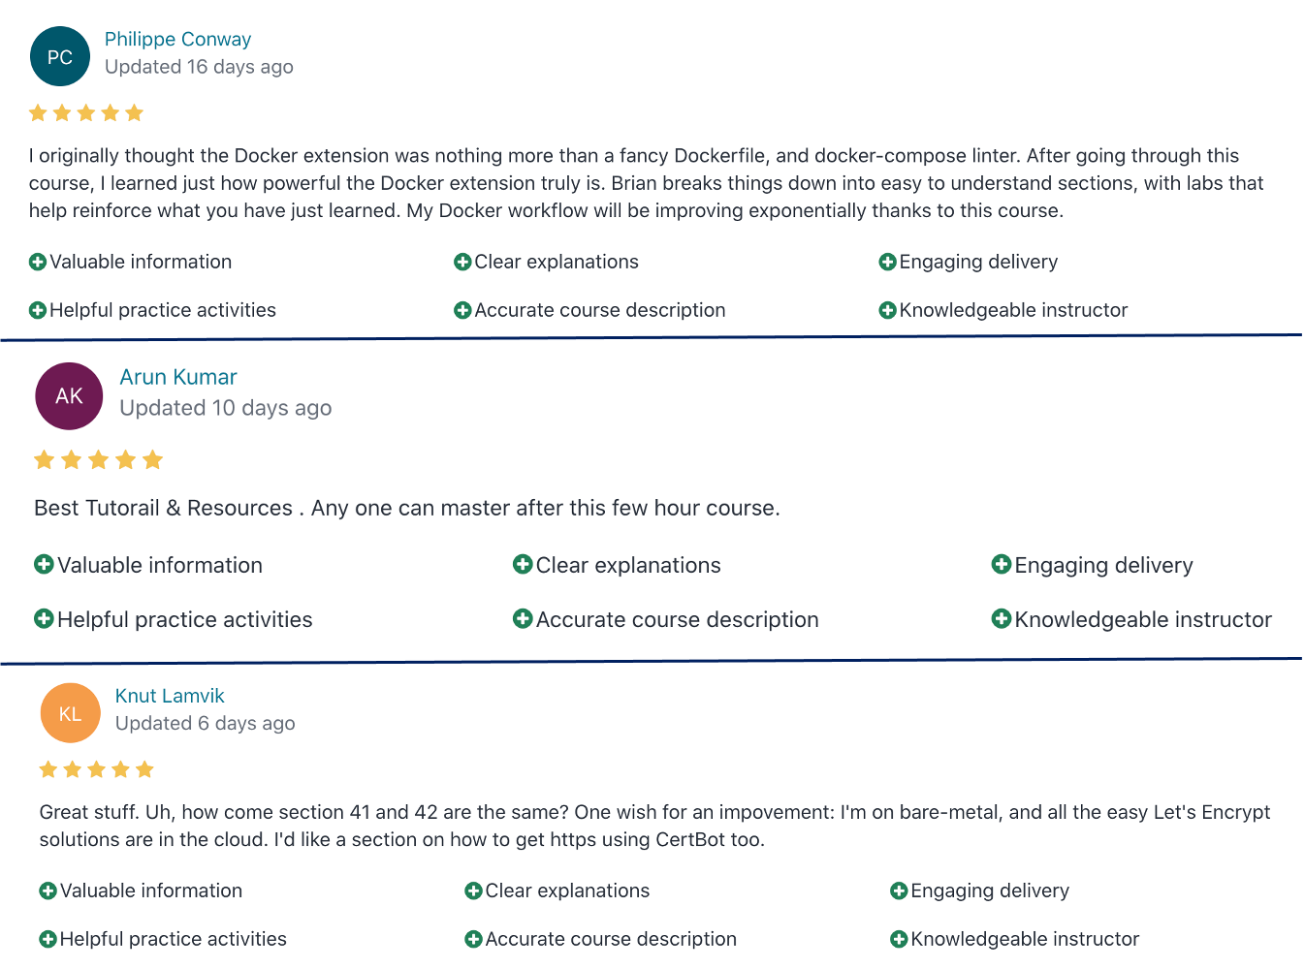Image resolution: width=1305 pixels, height=969 pixels.
Task: Click Philippe Conway's five-star rating
Action: (86, 113)
